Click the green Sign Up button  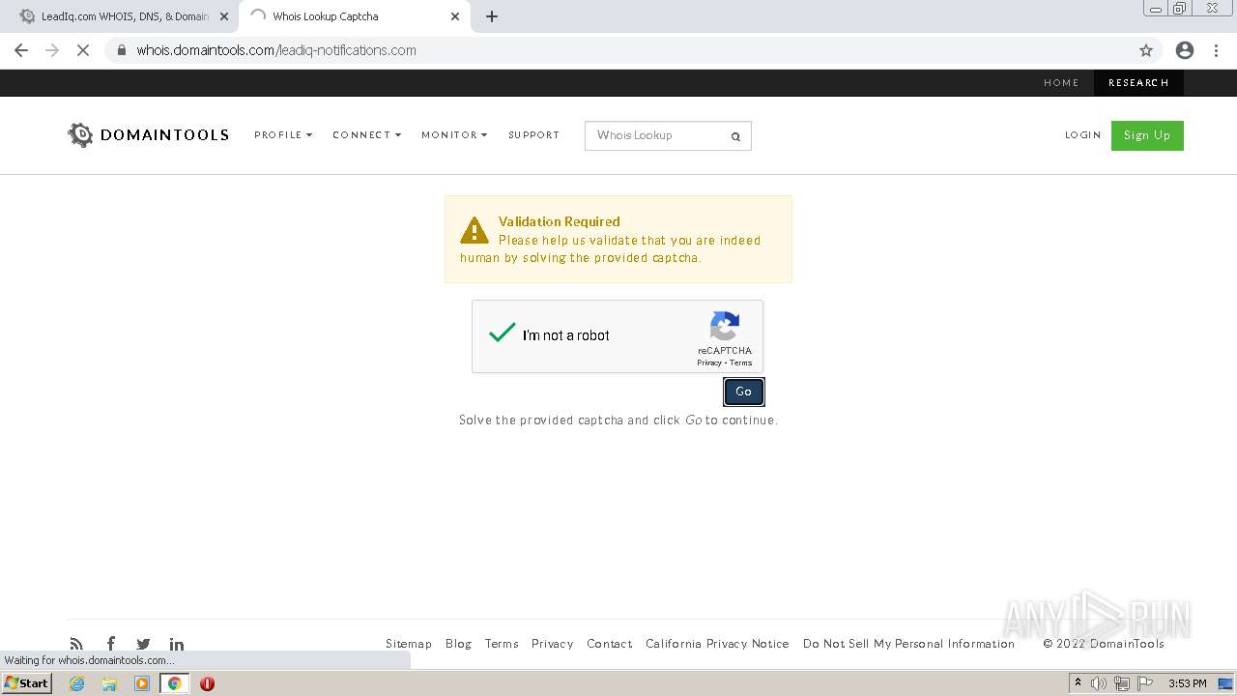tap(1147, 135)
